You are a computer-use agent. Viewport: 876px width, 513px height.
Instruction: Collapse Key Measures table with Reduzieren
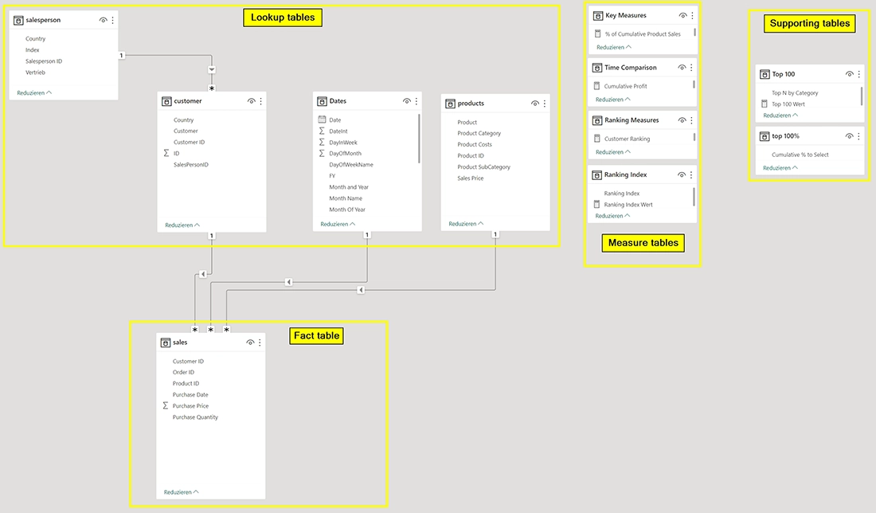point(613,48)
